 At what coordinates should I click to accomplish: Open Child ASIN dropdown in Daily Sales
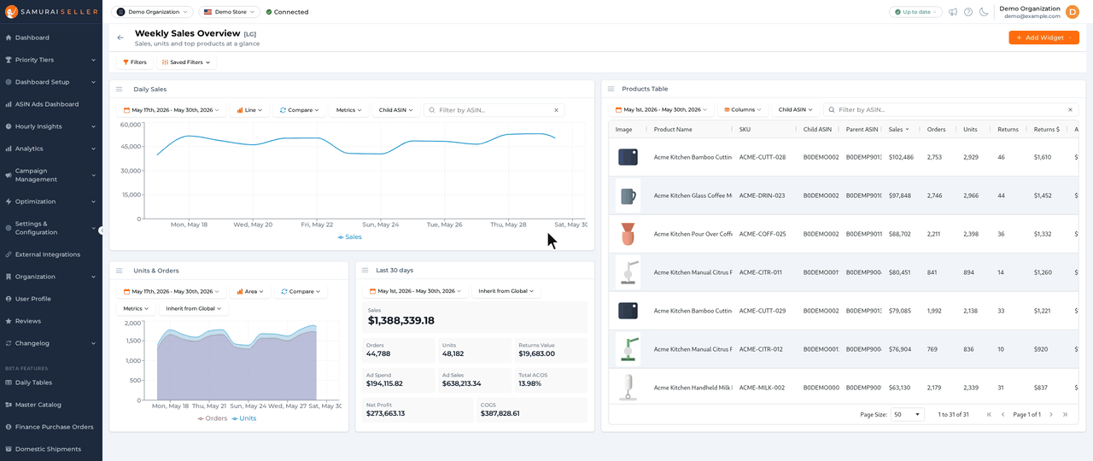tap(396, 110)
